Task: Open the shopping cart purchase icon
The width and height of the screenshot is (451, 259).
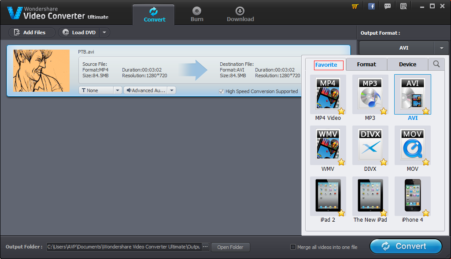Action: point(355,6)
